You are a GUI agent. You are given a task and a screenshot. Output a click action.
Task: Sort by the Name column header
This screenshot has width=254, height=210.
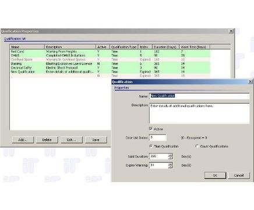click(x=27, y=47)
